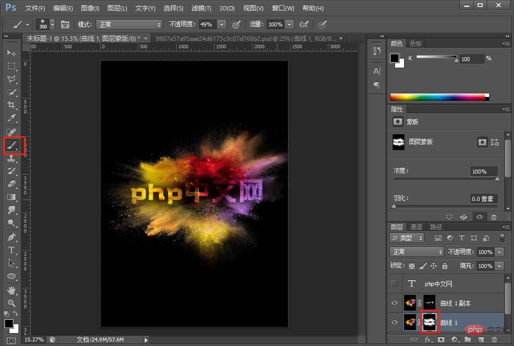The width and height of the screenshot is (514, 346).
Task: Click the 羽化 value field
Action: [x=484, y=198]
